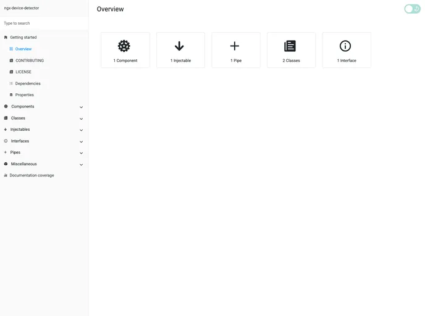Expand the Interfaces section chevron
425x316 pixels.
81,142
